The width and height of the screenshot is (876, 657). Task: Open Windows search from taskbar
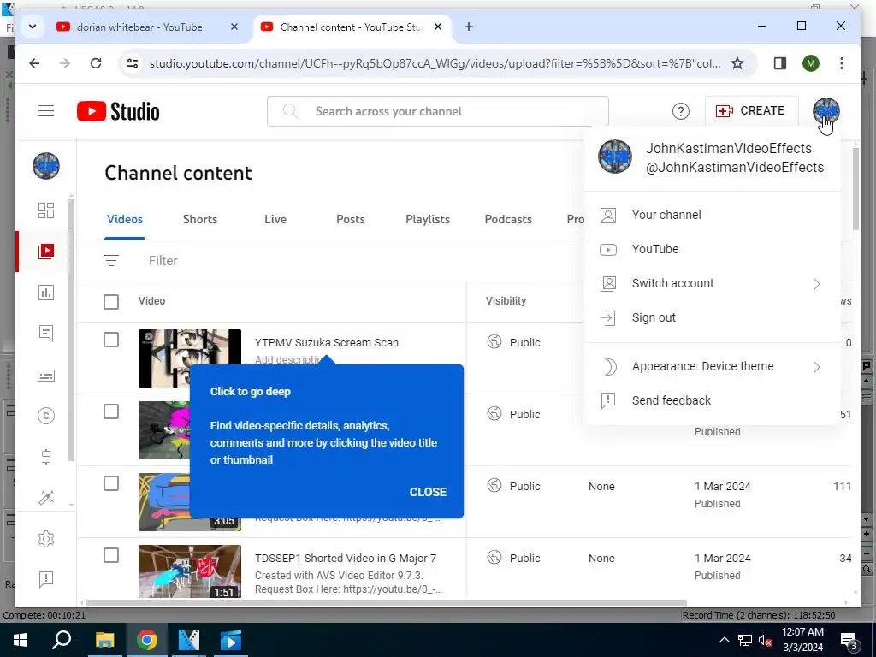(62, 640)
